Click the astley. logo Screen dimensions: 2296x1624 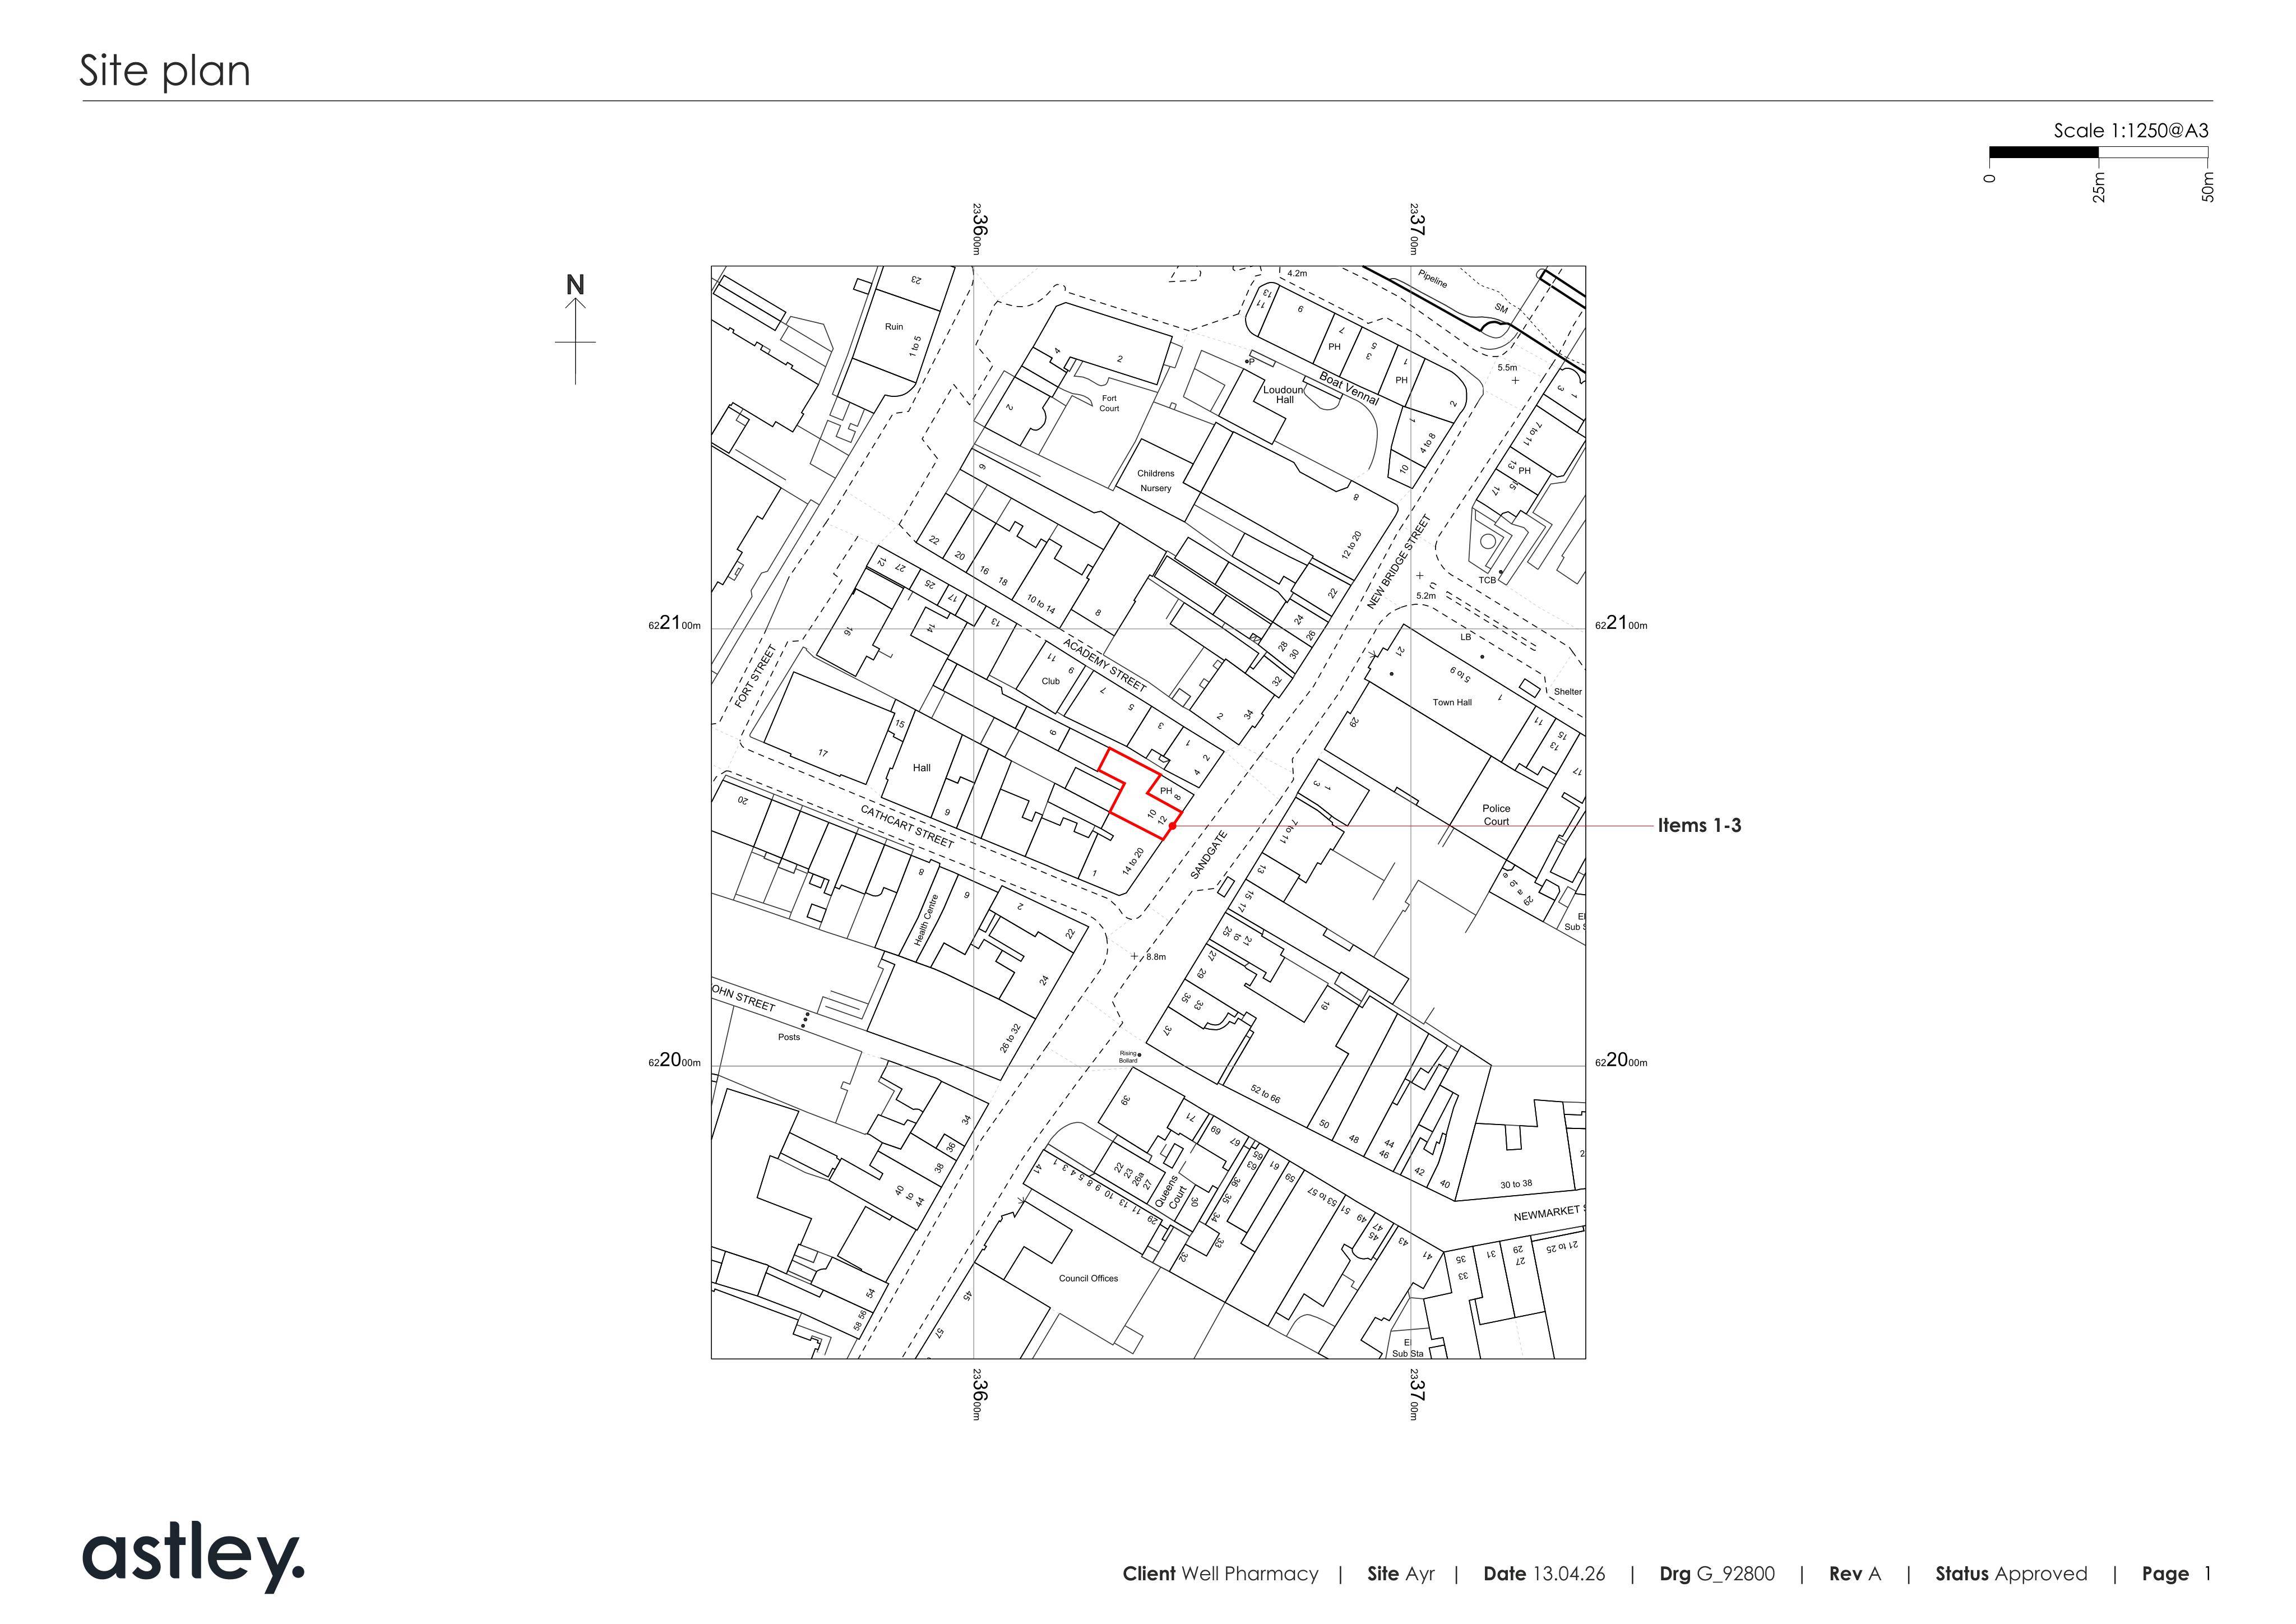[x=193, y=1556]
